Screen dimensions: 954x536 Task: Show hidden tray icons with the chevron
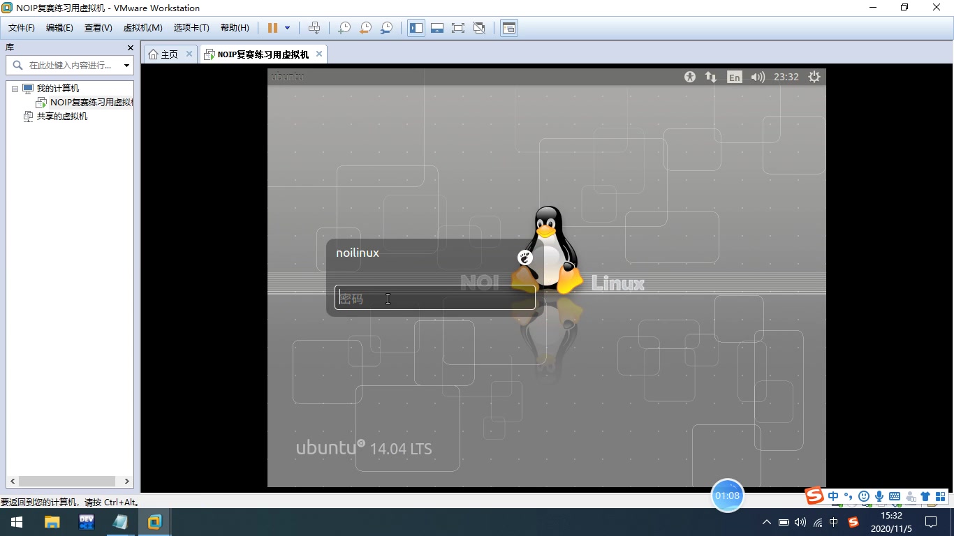(767, 522)
